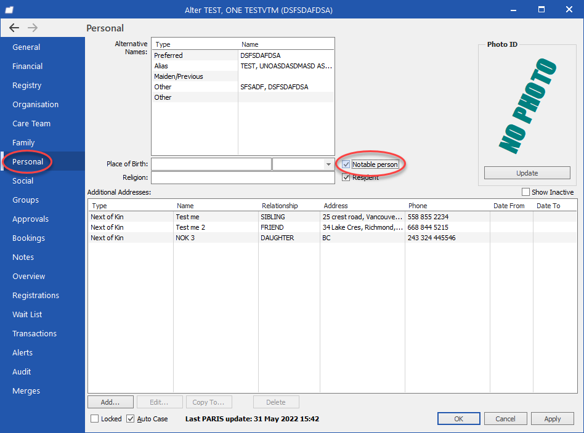Click into the Religion text field
The image size is (584, 433).
(243, 177)
